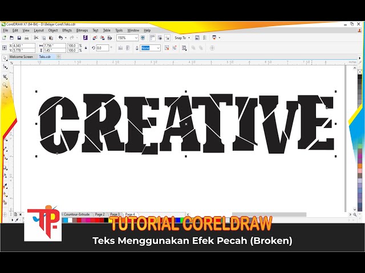Open the Effects menu
Screen dimensions: 365x273
(x=67, y=30)
